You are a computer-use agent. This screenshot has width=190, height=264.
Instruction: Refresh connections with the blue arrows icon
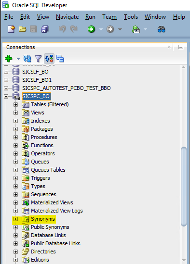[x=27, y=59]
